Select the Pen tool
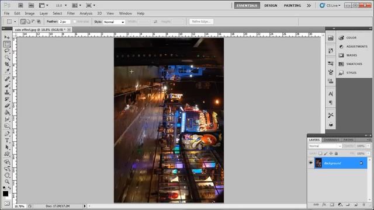 point(7,134)
